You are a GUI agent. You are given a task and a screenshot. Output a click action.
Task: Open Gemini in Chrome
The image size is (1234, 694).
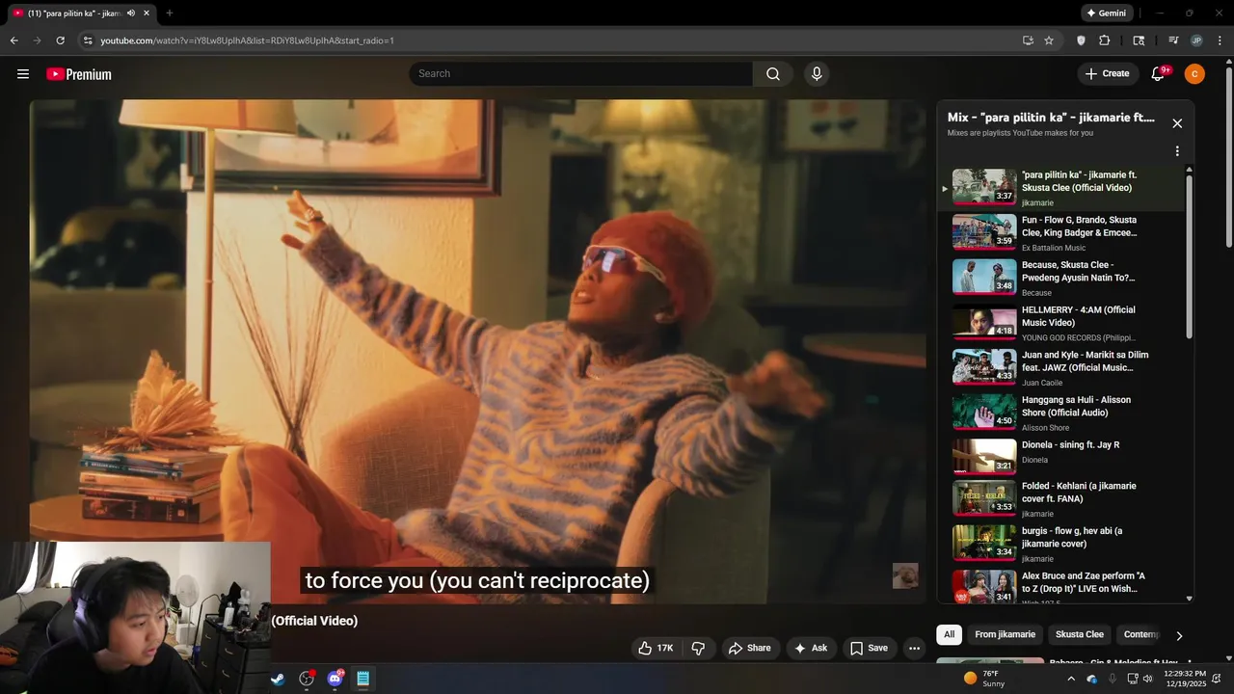1106,13
